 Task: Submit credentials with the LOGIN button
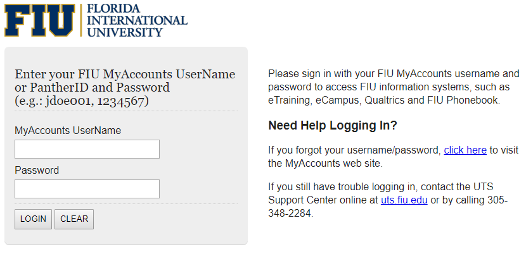(x=33, y=219)
